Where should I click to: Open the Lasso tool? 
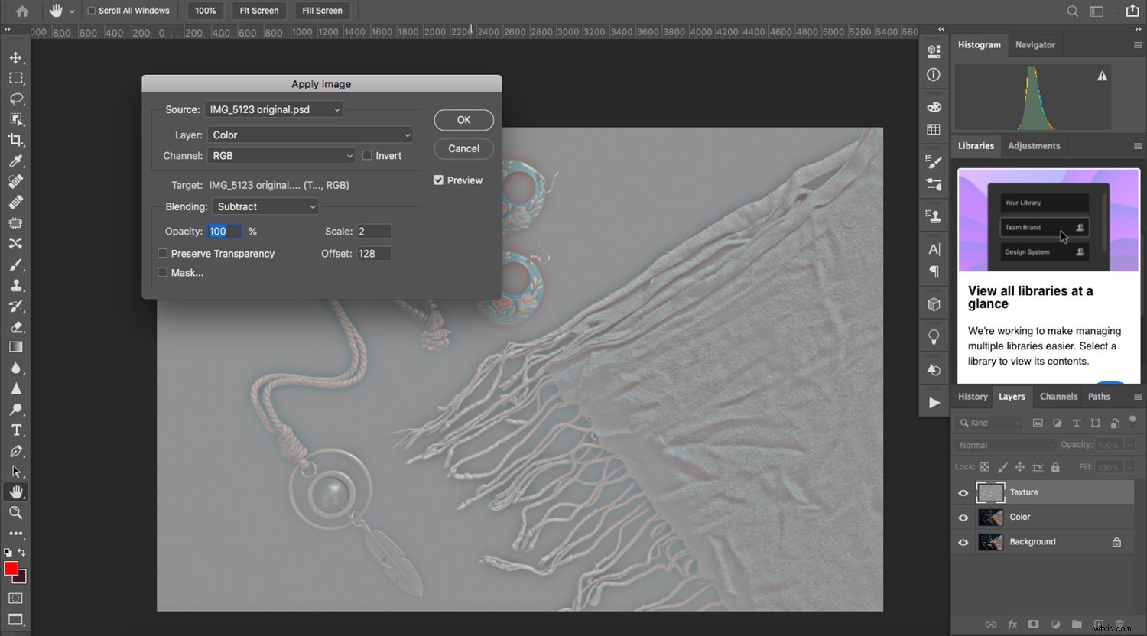pyautogui.click(x=17, y=99)
